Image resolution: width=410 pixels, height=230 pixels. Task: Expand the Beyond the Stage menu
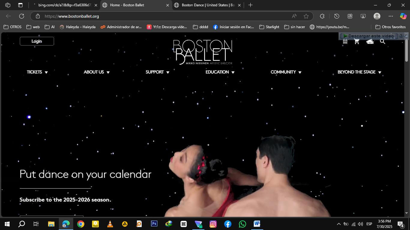coord(359,72)
